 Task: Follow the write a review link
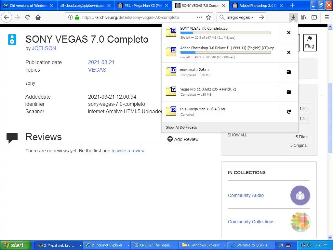(131, 151)
